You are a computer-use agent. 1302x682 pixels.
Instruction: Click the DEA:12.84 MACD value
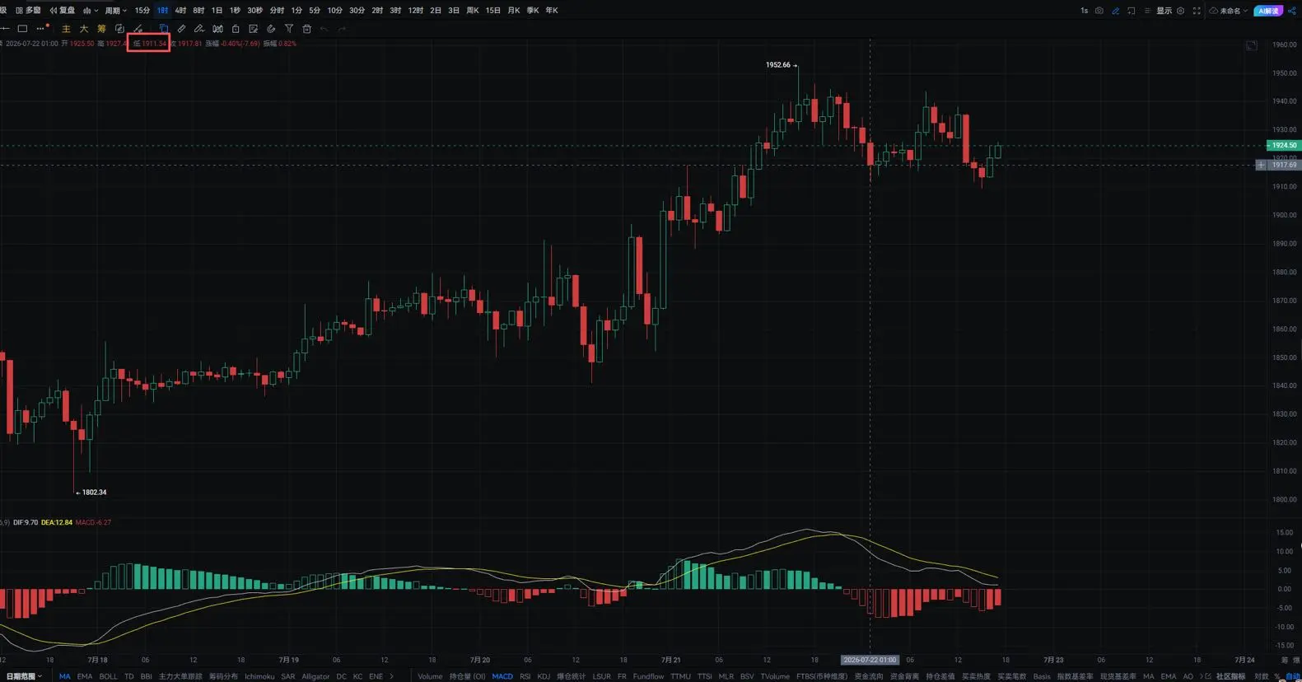coord(57,522)
